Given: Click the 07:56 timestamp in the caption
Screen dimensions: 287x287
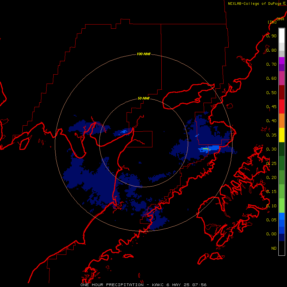Looking at the screenshot, I should coord(200,285).
